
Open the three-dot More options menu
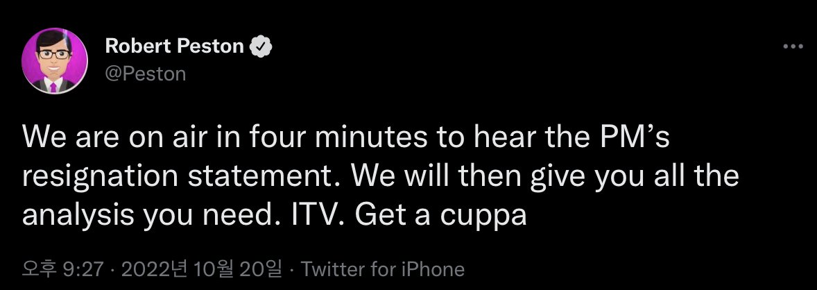tap(792, 46)
